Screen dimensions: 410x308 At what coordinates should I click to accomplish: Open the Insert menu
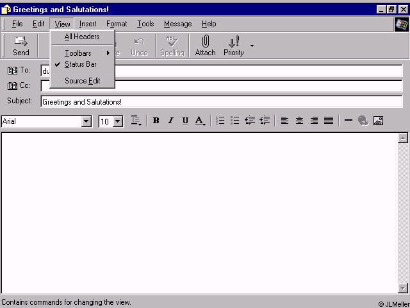point(88,24)
